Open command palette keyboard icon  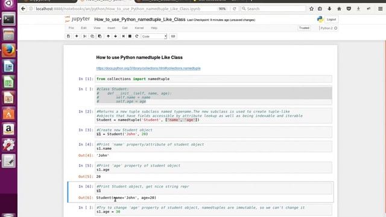[173, 36]
